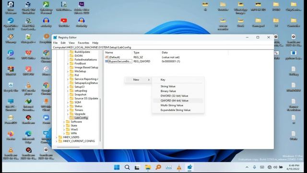Open the WPS Office desktop shortcut
307x173 pixels.
pos(28,54)
